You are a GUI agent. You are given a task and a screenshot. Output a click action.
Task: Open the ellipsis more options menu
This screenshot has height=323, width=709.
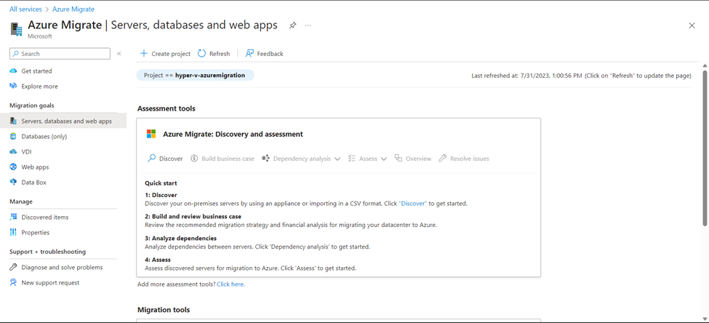(308, 25)
